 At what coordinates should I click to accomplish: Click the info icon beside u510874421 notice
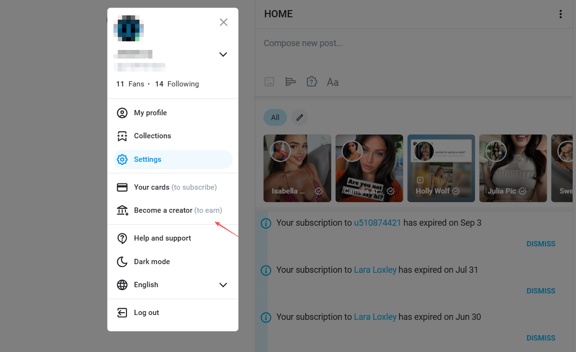click(266, 223)
